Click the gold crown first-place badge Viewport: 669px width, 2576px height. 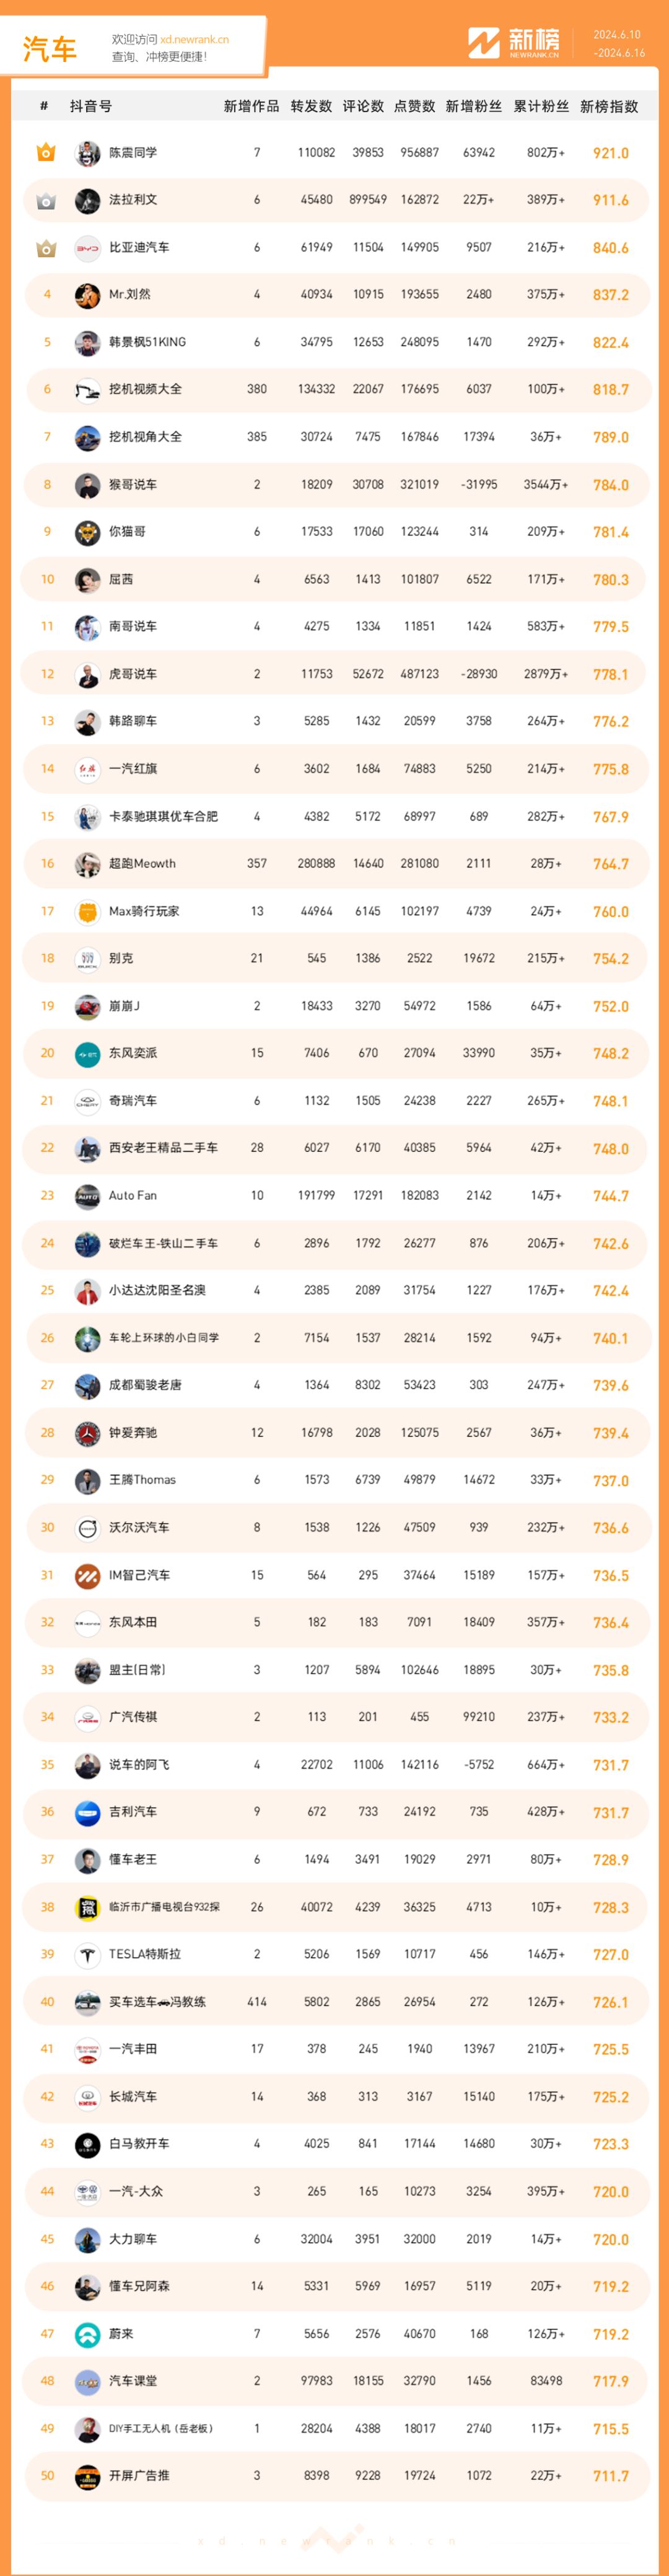46,152
